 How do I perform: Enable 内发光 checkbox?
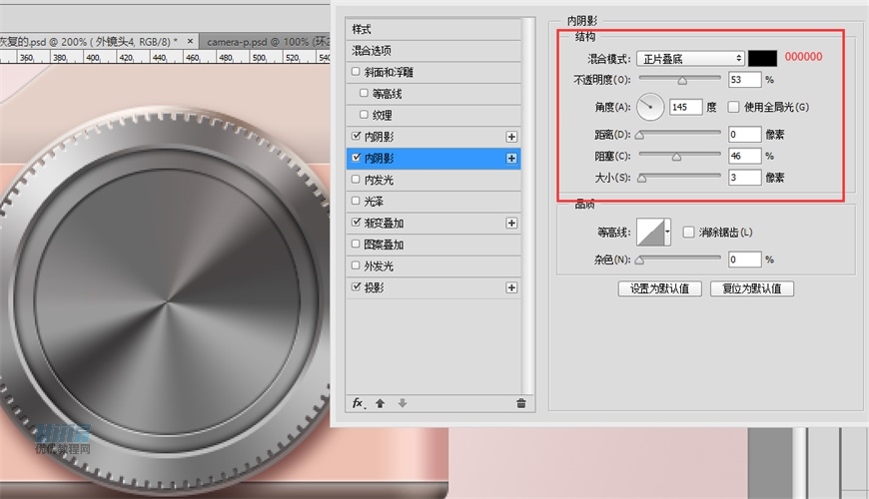point(356,179)
